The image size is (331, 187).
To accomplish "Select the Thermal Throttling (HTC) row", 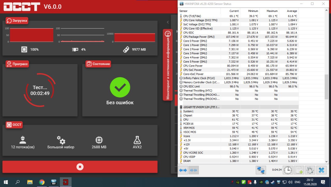I will point(238,91).
